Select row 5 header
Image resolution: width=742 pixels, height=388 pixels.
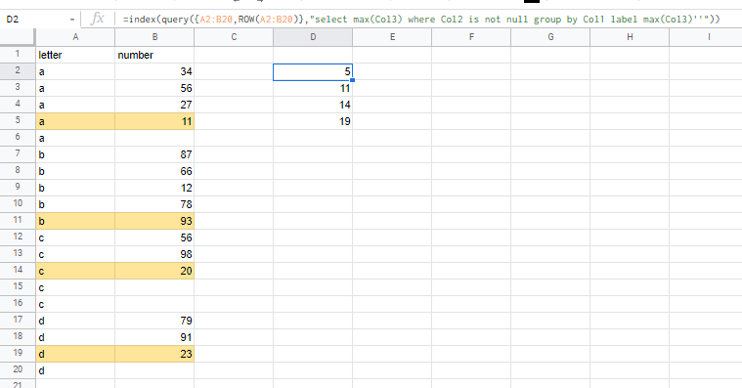pos(18,120)
